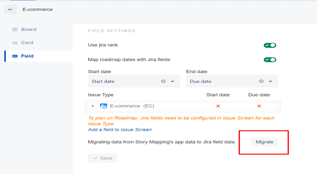Click red X under Due date column
Viewport: 317px width, 174px height.
tap(259, 106)
